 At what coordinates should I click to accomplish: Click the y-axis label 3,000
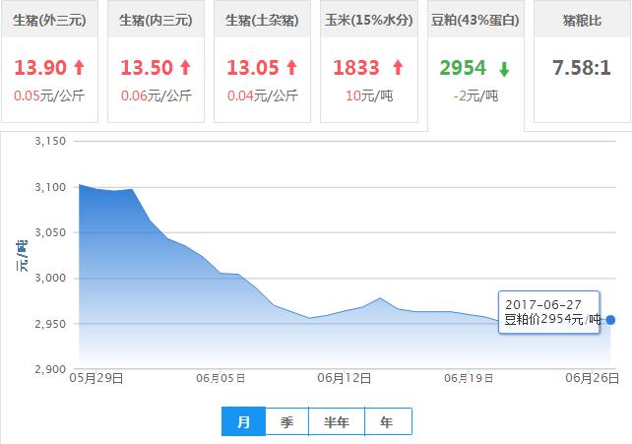(50, 278)
